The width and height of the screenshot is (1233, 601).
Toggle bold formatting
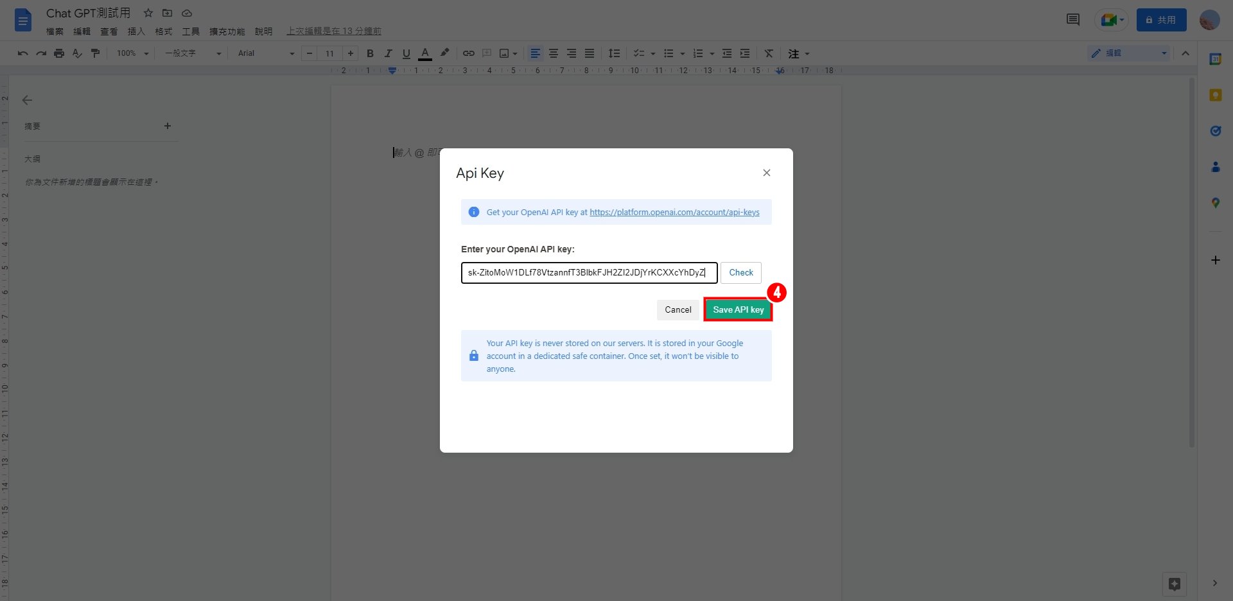tap(370, 53)
